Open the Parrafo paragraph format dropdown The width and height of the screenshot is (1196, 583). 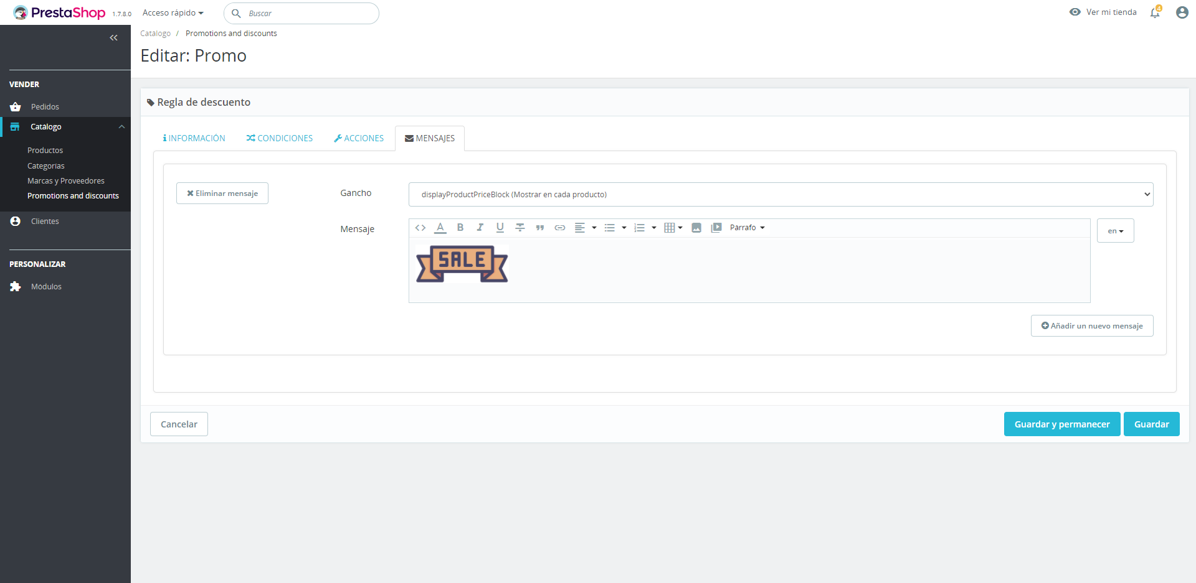[x=747, y=228]
